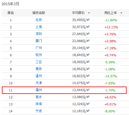Open the 深圳 city link
Image resolution: width=129 pixels, height=115 pixels.
(39, 34)
